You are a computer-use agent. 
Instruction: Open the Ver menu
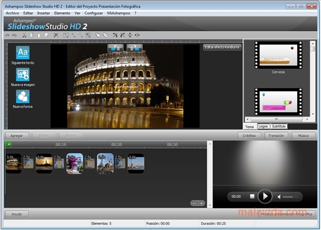tap(77, 13)
